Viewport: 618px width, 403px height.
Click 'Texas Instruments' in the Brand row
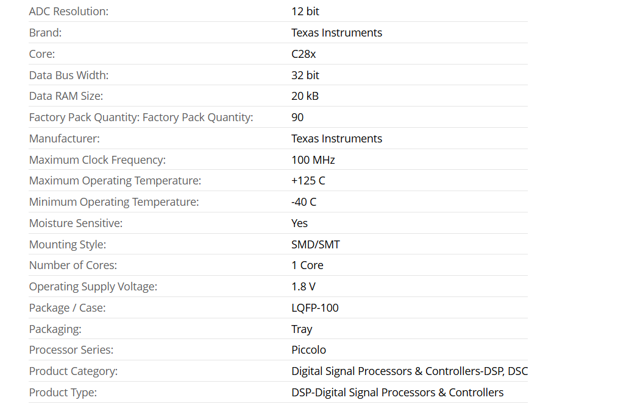[336, 33]
